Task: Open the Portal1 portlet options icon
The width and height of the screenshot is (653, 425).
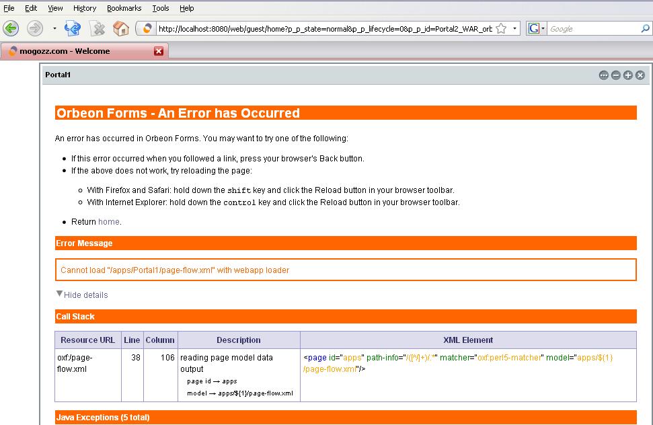Action: pyautogui.click(x=603, y=75)
